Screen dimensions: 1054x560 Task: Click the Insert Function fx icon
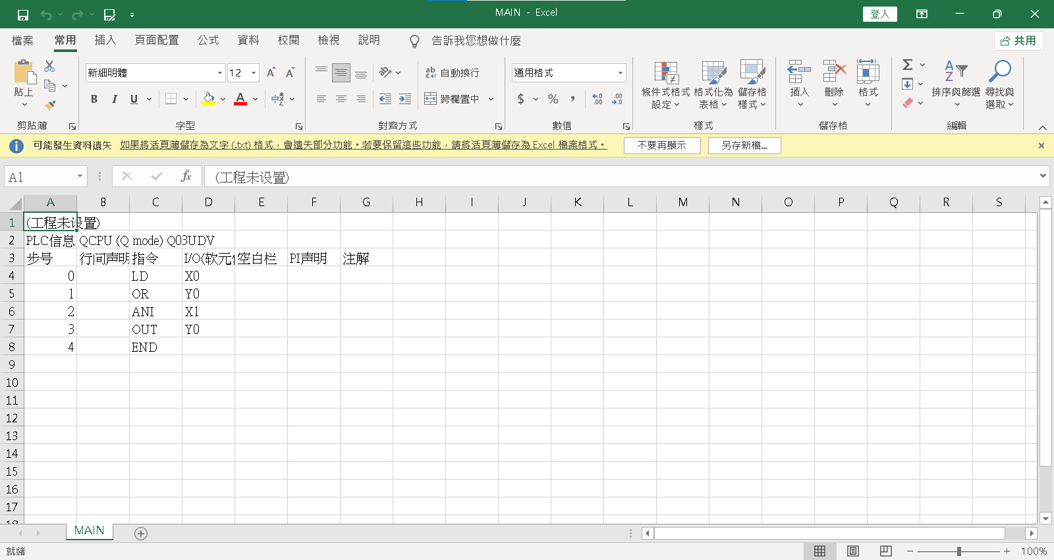point(186,176)
